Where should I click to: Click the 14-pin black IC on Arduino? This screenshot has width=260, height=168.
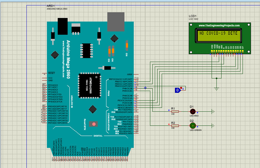coord(86,51)
